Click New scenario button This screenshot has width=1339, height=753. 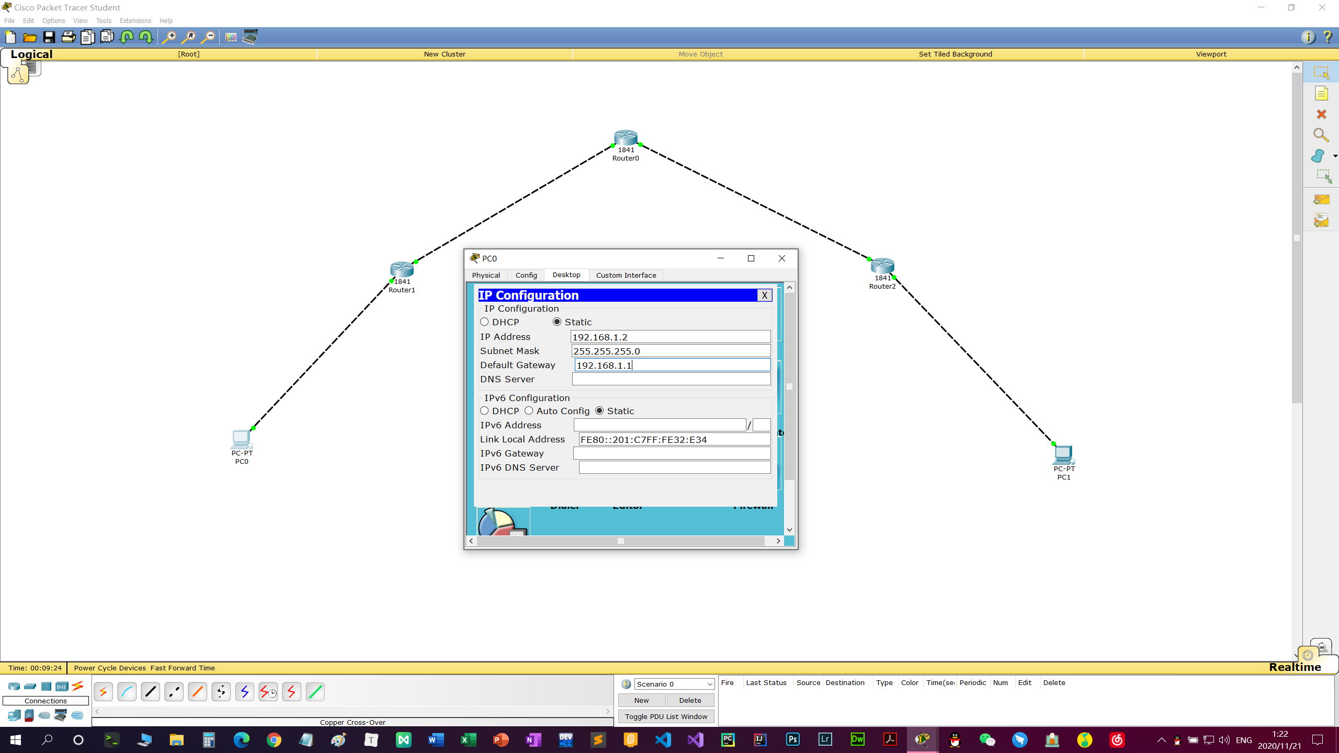(x=641, y=700)
